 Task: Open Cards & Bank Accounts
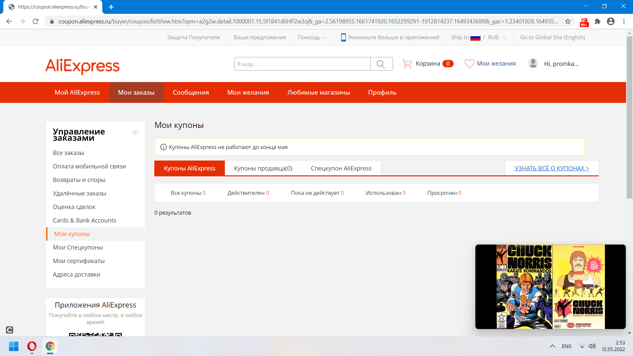(x=84, y=220)
